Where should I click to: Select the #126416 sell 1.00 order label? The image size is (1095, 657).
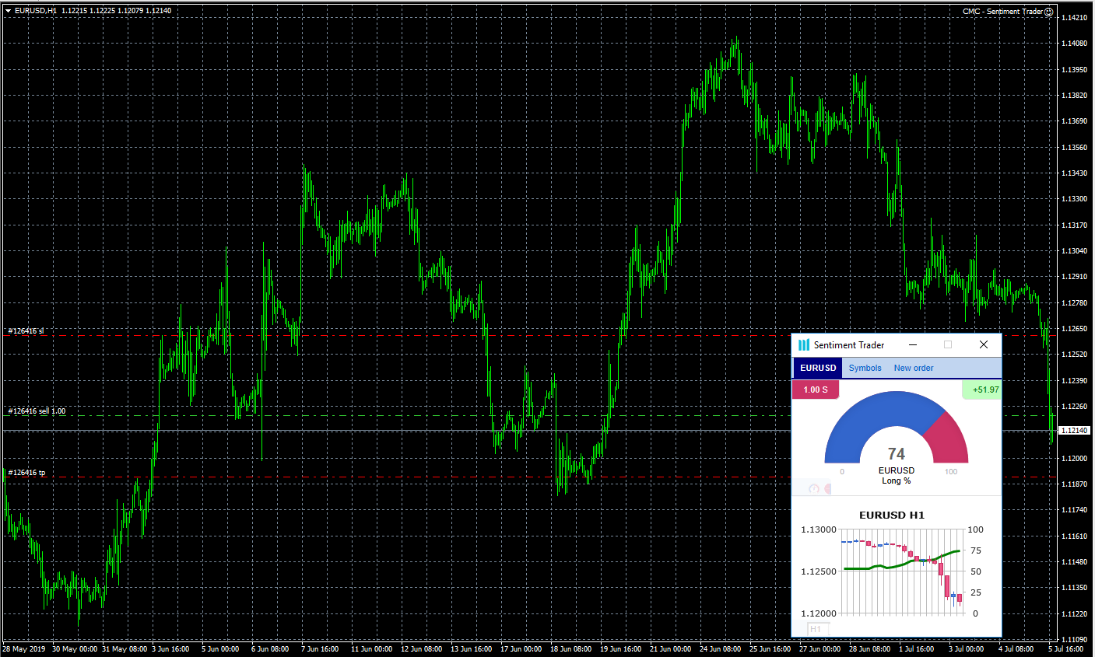37,411
